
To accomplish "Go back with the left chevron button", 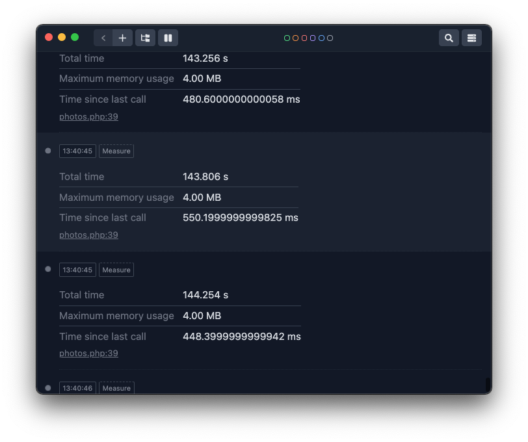I will pyautogui.click(x=103, y=38).
